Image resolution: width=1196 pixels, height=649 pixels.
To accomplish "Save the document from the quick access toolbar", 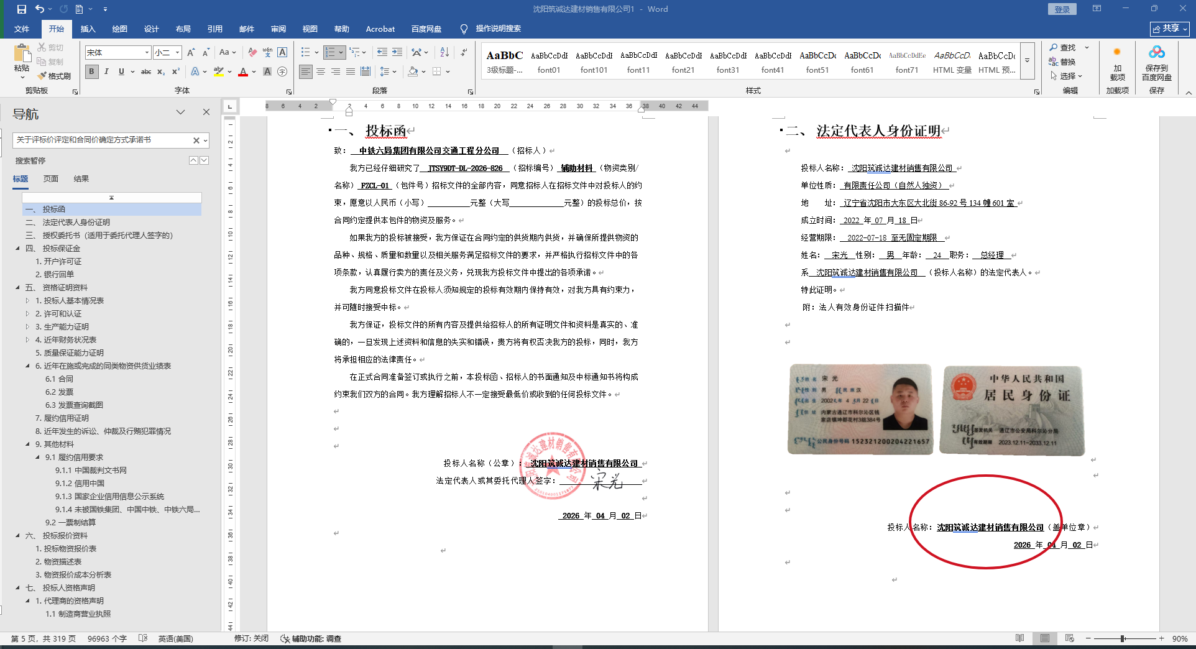I will (x=22, y=9).
